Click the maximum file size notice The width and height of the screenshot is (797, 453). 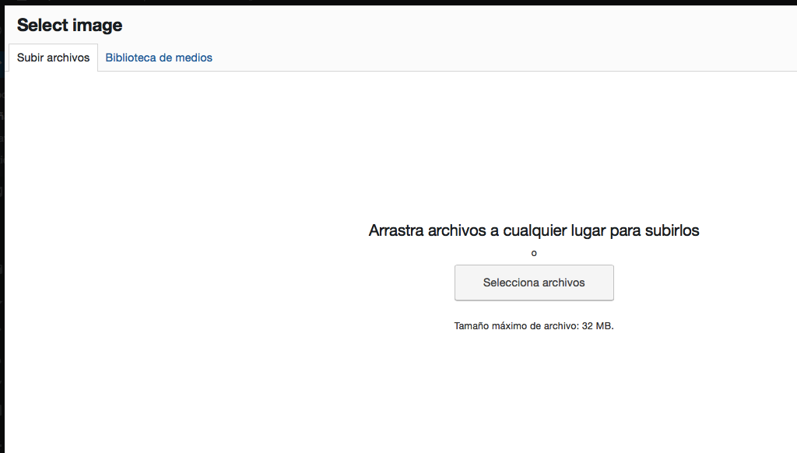[x=534, y=325]
